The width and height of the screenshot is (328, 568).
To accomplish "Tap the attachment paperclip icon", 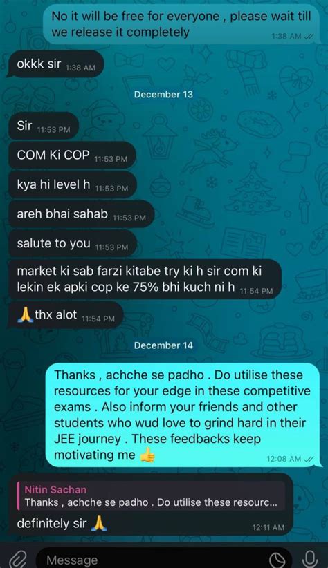I will (x=19, y=558).
